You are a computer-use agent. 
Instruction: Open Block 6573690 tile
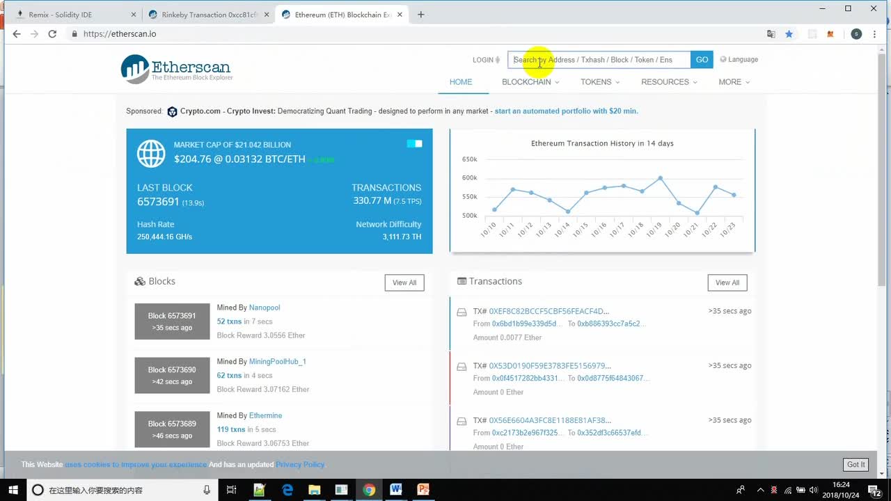tap(172, 375)
